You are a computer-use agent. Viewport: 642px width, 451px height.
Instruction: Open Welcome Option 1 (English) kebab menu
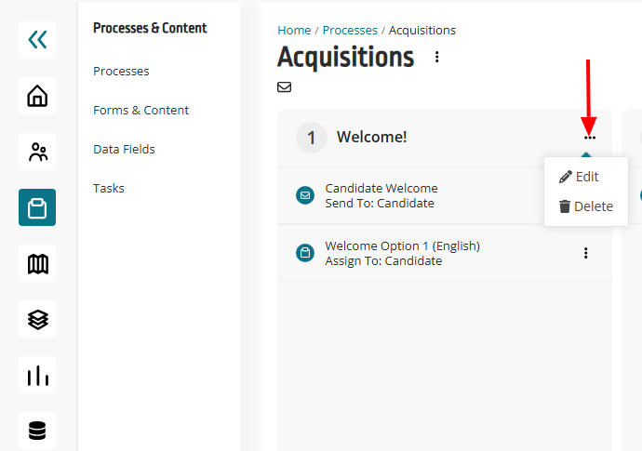586,253
